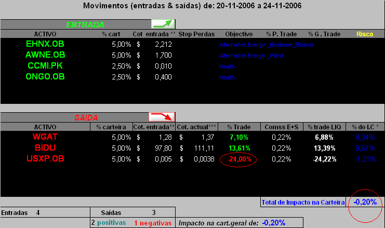Click the Entradas 4 count cell

click(45, 212)
